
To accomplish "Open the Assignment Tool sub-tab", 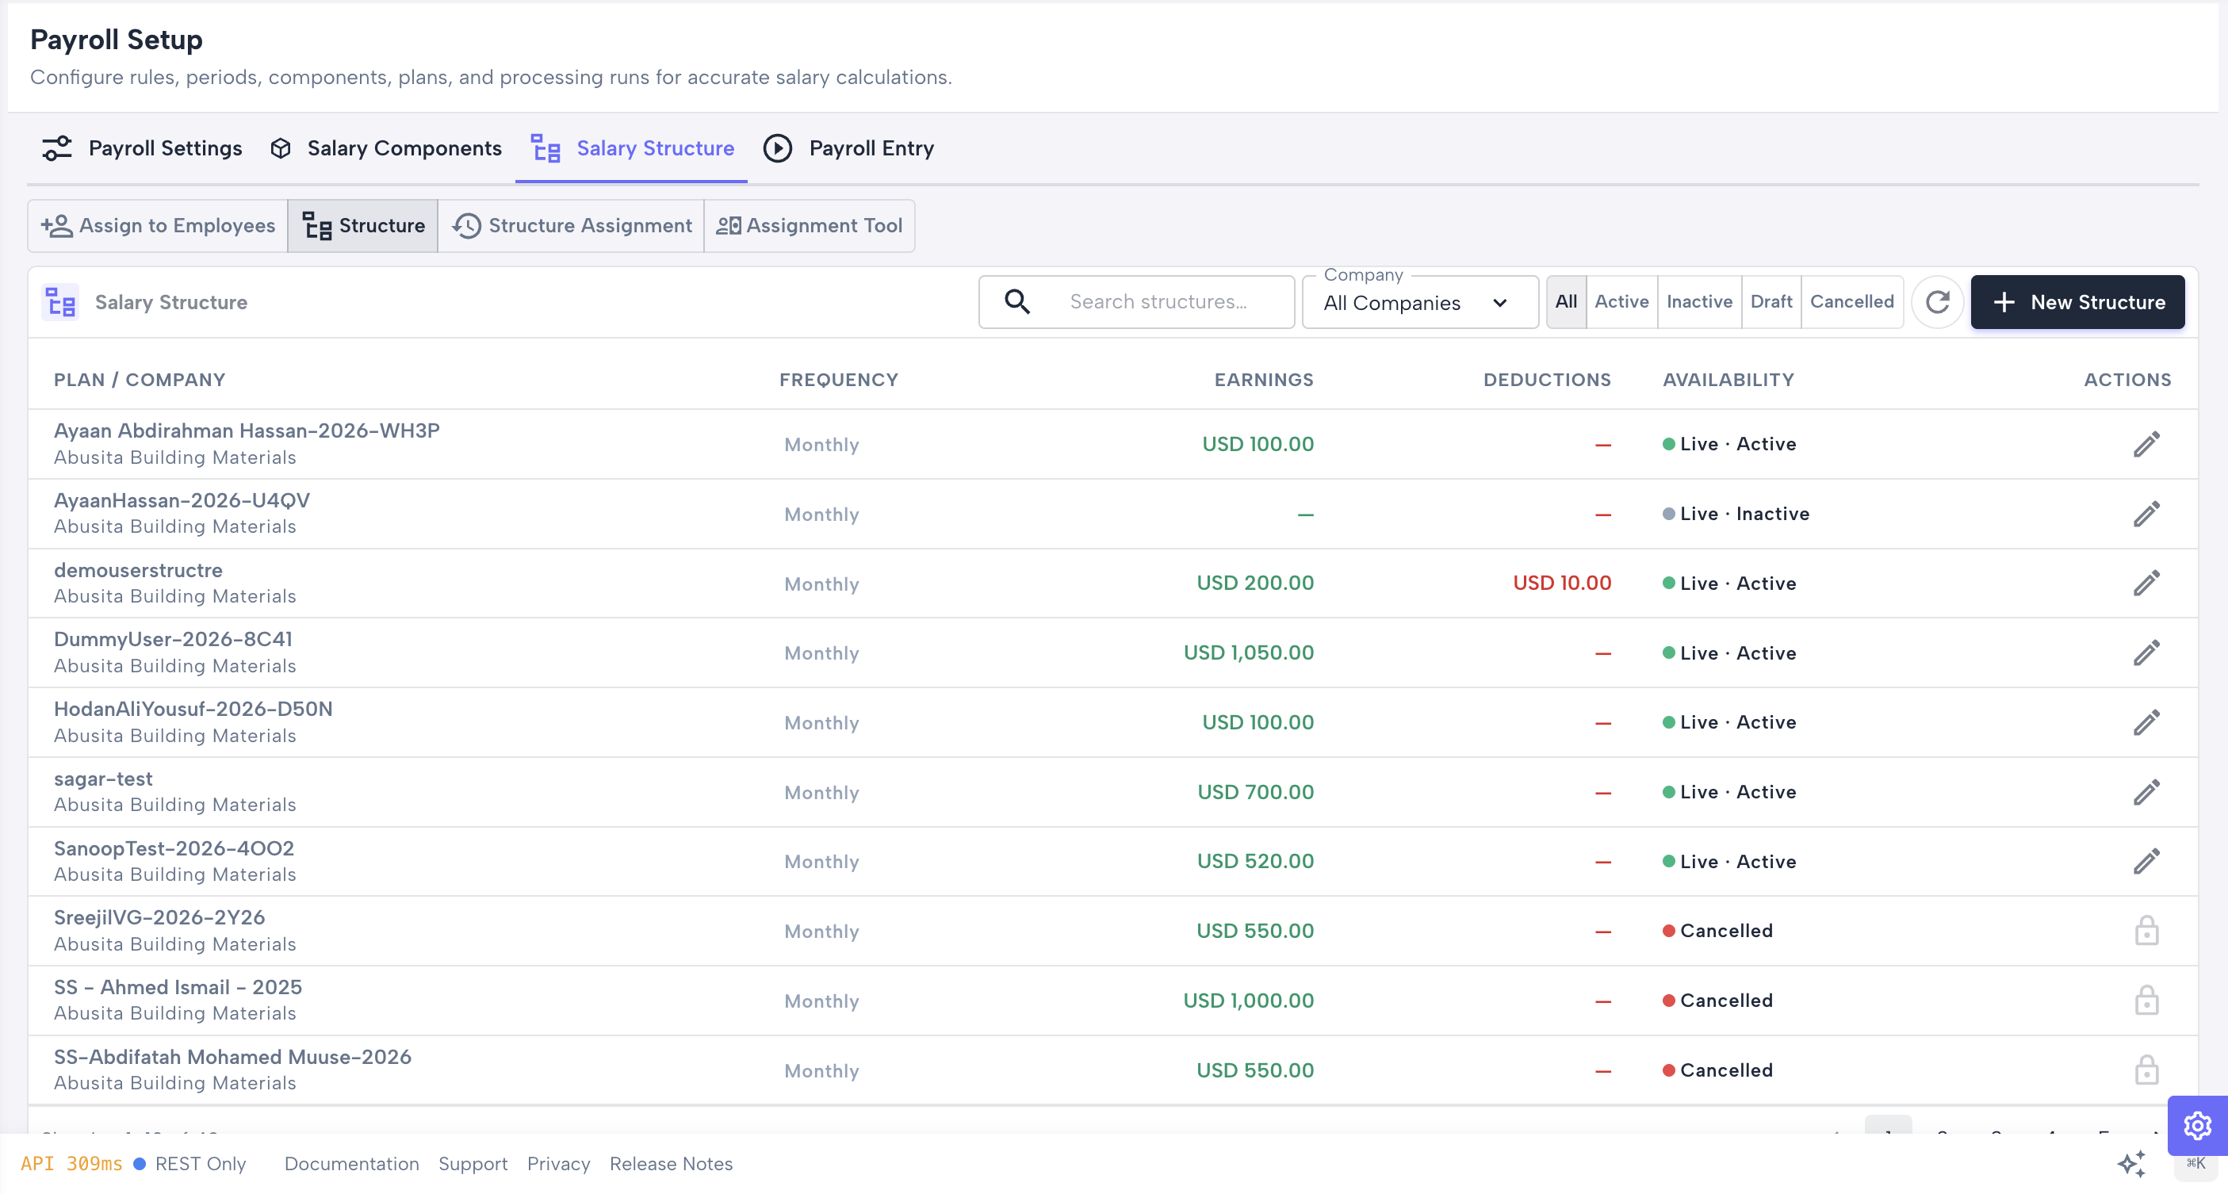I will pos(810,226).
